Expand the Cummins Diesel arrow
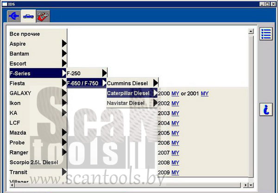278x193 pixels. (x=156, y=83)
